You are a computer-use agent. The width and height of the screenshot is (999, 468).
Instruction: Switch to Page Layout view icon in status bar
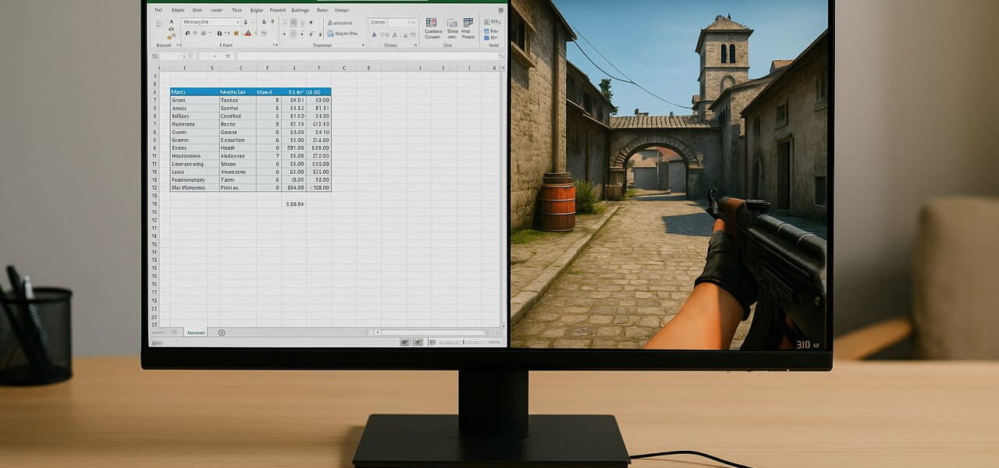[418, 342]
